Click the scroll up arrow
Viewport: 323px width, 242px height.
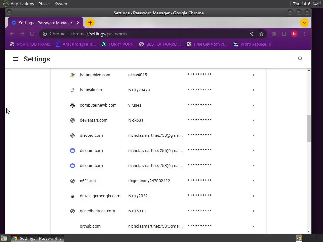coord(309,70)
